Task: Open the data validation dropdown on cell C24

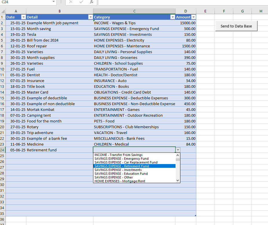Action: (178, 150)
